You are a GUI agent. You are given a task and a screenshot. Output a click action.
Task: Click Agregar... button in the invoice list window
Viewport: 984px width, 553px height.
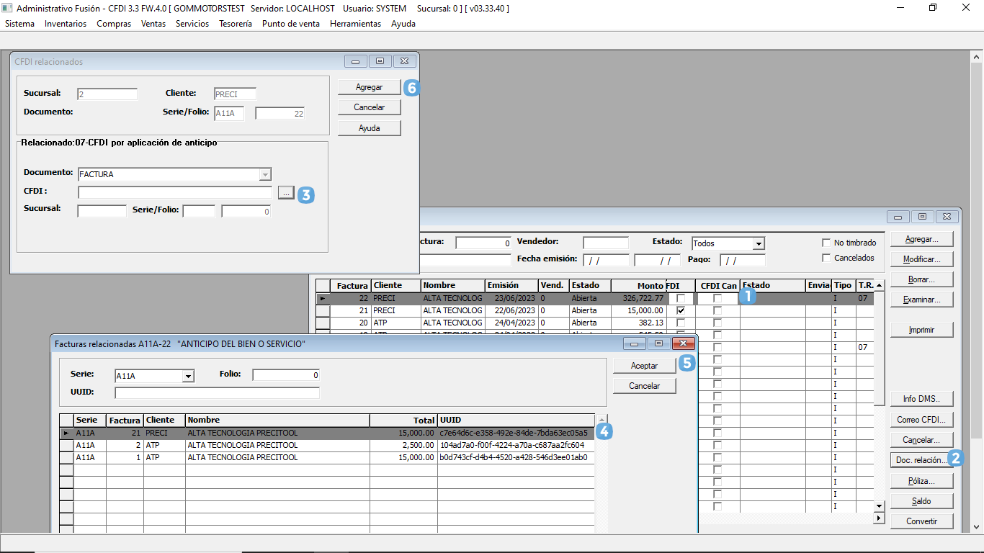tap(921, 239)
